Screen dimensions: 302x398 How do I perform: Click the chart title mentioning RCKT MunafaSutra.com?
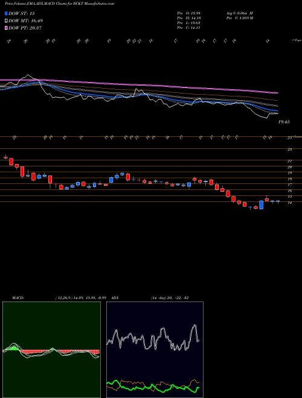59,4
